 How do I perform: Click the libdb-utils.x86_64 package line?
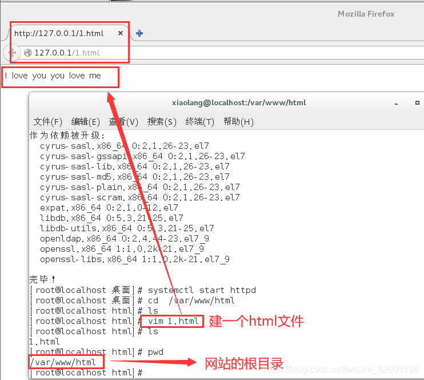click(x=127, y=228)
